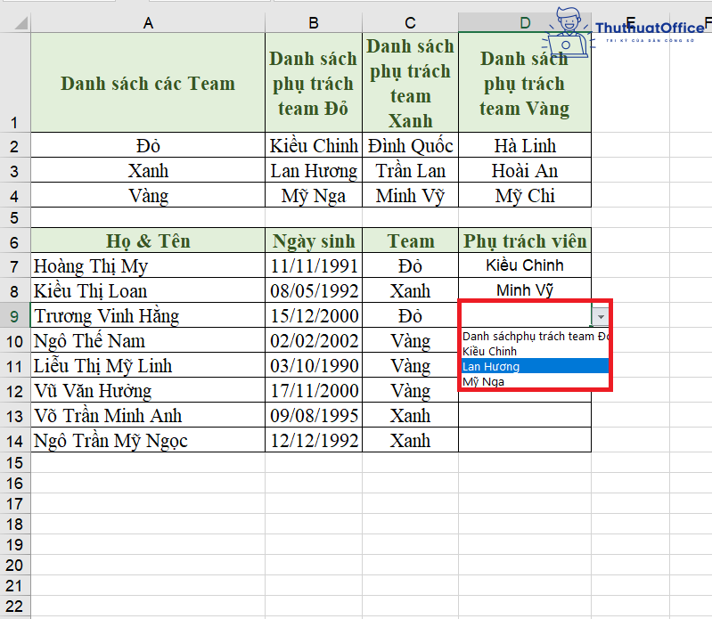The width and height of the screenshot is (712, 619).
Task: Click cell 'Vũ Văn Hưởng'
Action: pyautogui.click(x=148, y=390)
